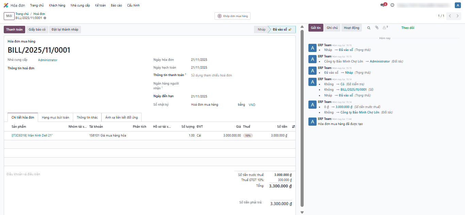Open the followers icon showing 3
Screen dimensions: 465x215
tap(385, 28)
